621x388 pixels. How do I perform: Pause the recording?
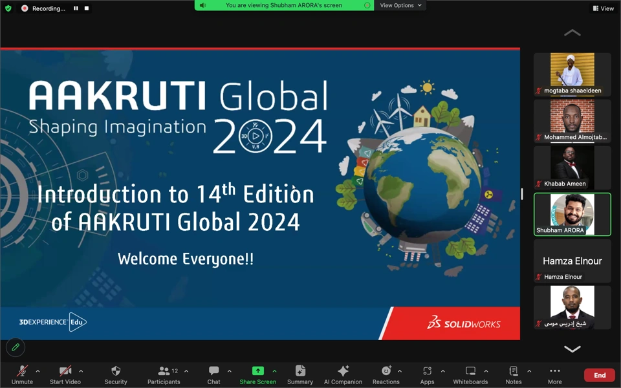[76, 8]
